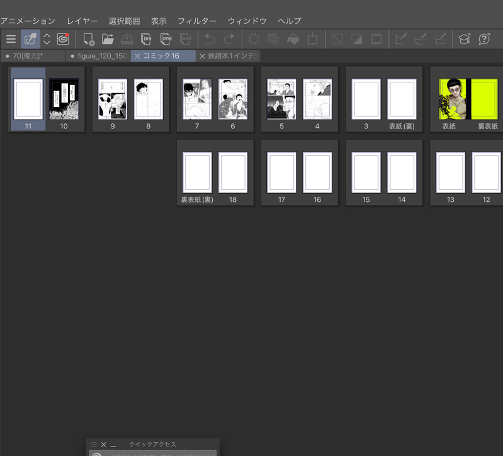
Task: Open the クイックアクセス palette menu icon
Action: click(94, 445)
